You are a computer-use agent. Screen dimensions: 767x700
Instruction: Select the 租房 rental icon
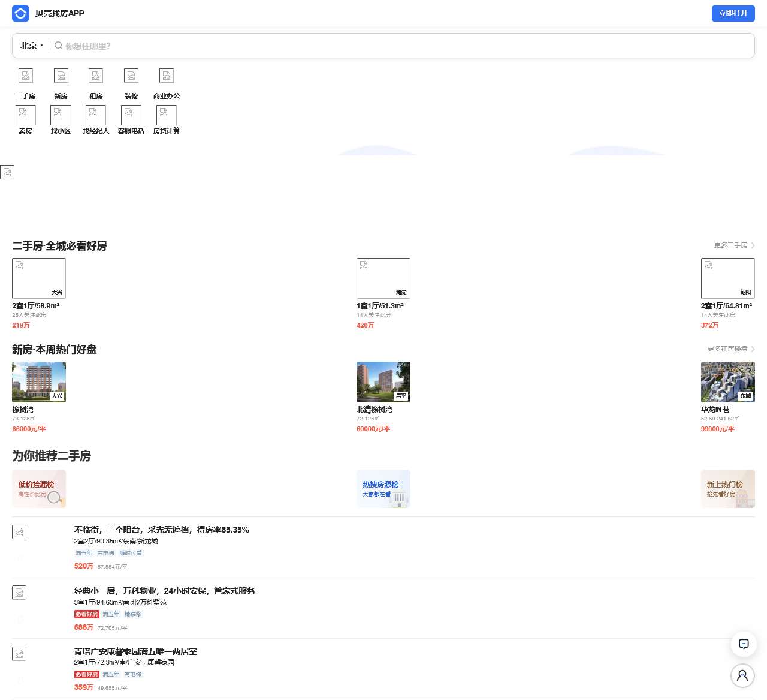click(96, 76)
